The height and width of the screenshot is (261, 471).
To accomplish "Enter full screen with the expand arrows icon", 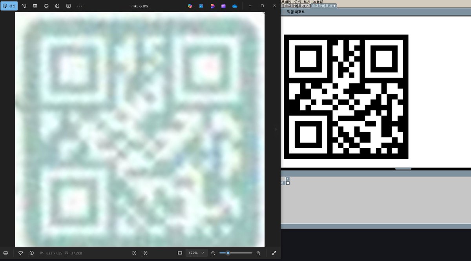I will (274, 253).
